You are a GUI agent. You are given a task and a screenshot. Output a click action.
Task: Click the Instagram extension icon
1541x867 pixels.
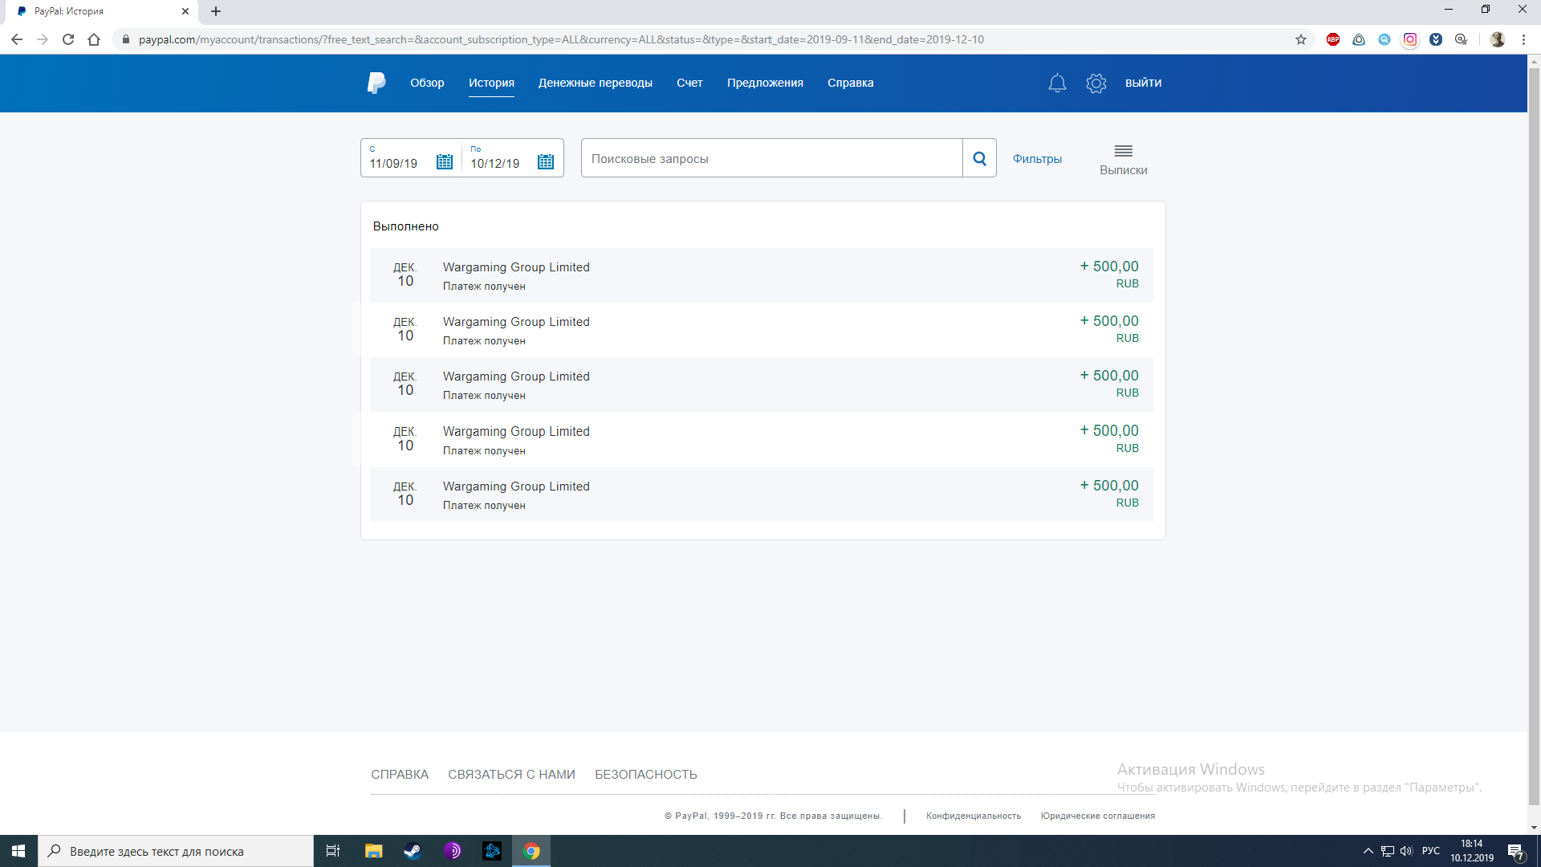click(x=1410, y=39)
